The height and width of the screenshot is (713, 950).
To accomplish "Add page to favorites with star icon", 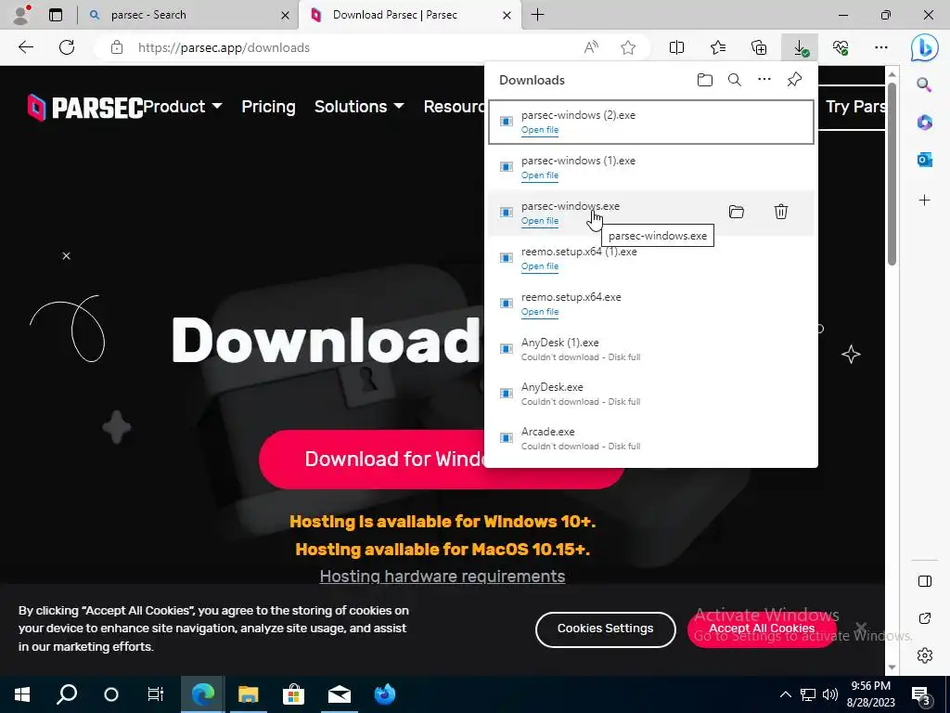I will [x=628, y=47].
